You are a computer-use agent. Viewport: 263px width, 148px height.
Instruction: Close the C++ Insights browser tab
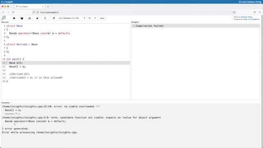43,7
